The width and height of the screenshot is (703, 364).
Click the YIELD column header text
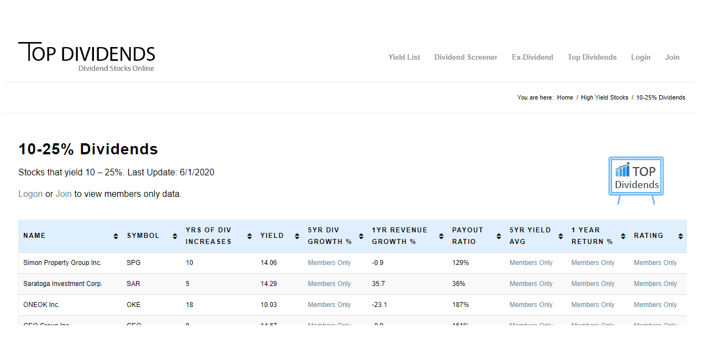[272, 236]
